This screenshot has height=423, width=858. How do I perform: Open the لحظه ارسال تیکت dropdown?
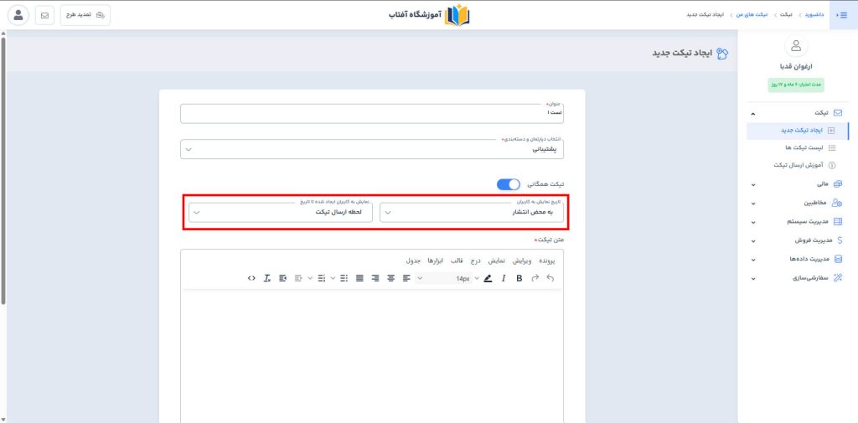click(x=280, y=213)
